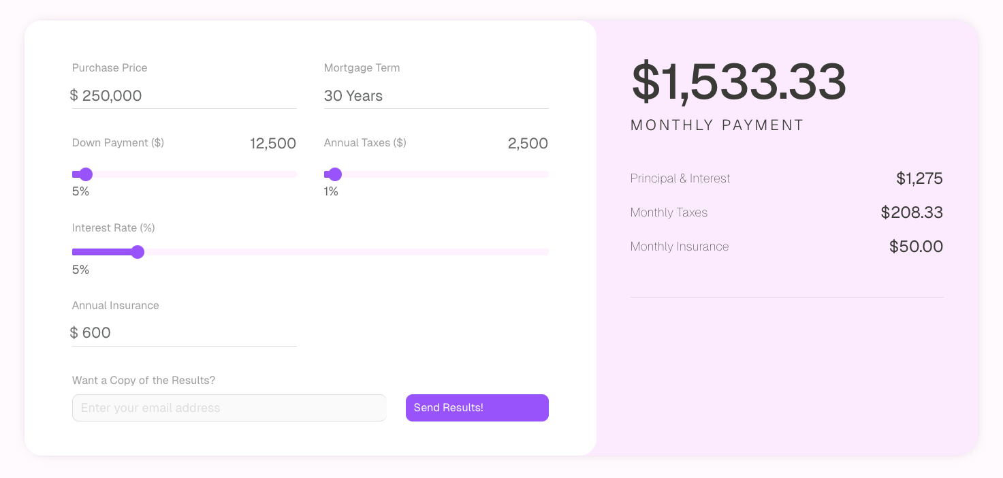This screenshot has width=1003, height=478.
Task: Click the Purchase Price input field
Action: click(x=184, y=96)
